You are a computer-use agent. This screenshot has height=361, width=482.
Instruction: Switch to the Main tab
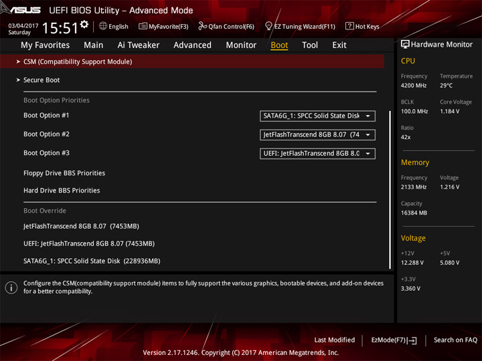(x=94, y=45)
